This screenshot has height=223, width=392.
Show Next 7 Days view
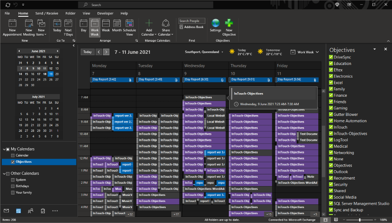tap(68, 28)
